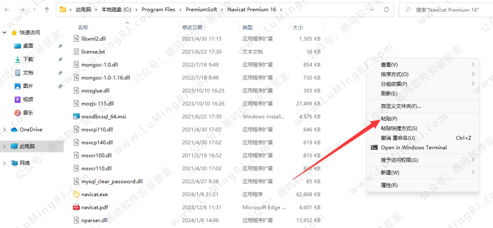Open 图片 in quick access
493x228 pixels.
click(x=28, y=86)
